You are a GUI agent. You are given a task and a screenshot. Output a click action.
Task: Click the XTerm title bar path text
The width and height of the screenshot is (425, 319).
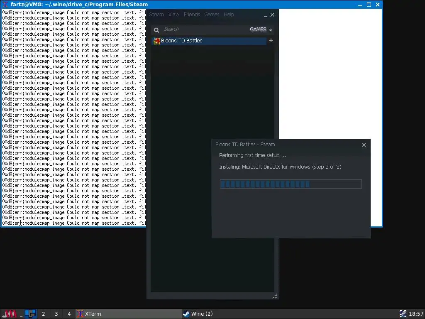click(x=79, y=4)
